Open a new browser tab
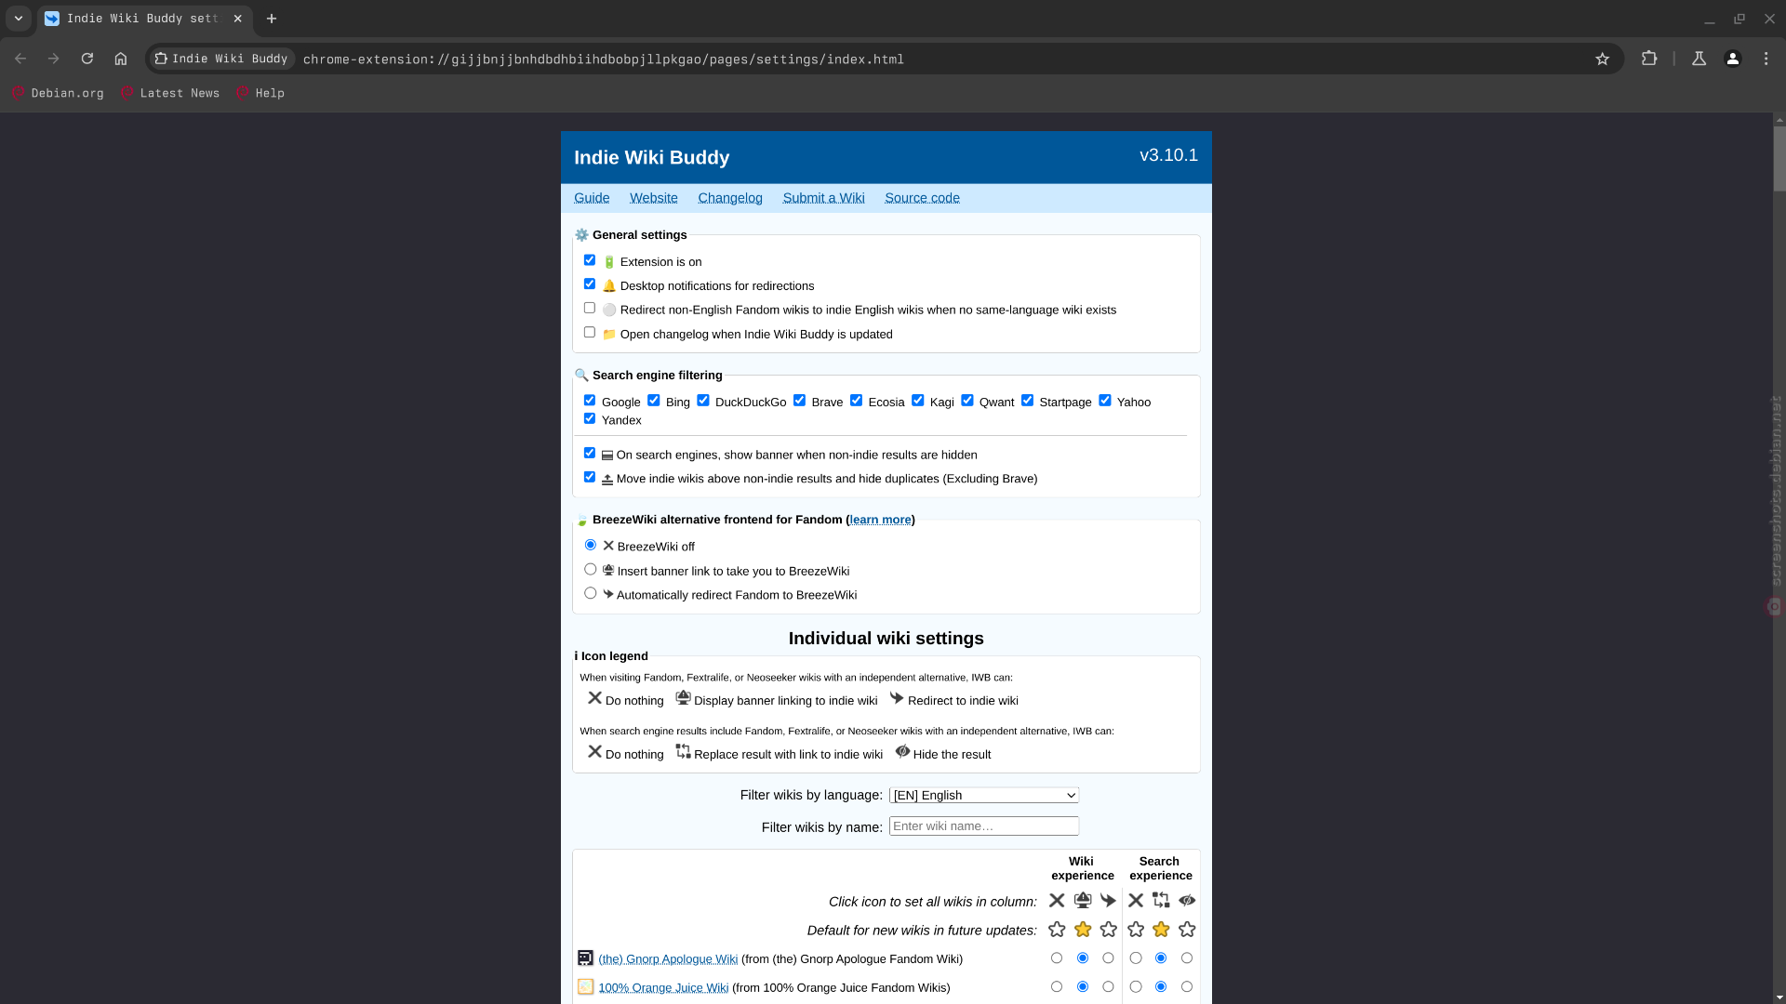This screenshot has width=1786, height=1004. pyautogui.click(x=272, y=19)
